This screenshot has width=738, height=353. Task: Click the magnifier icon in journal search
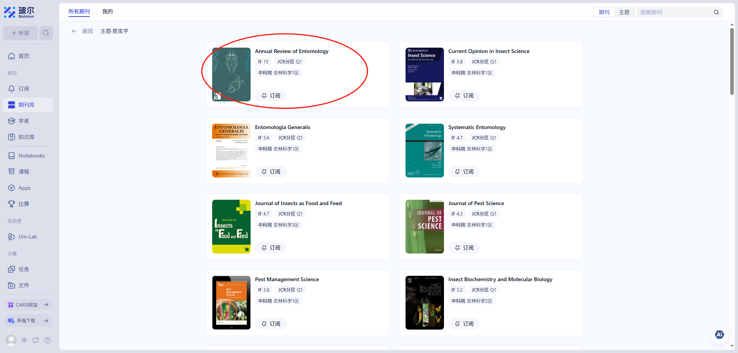click(716, 12)
